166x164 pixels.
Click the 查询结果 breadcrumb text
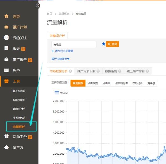tap(81, 14)
